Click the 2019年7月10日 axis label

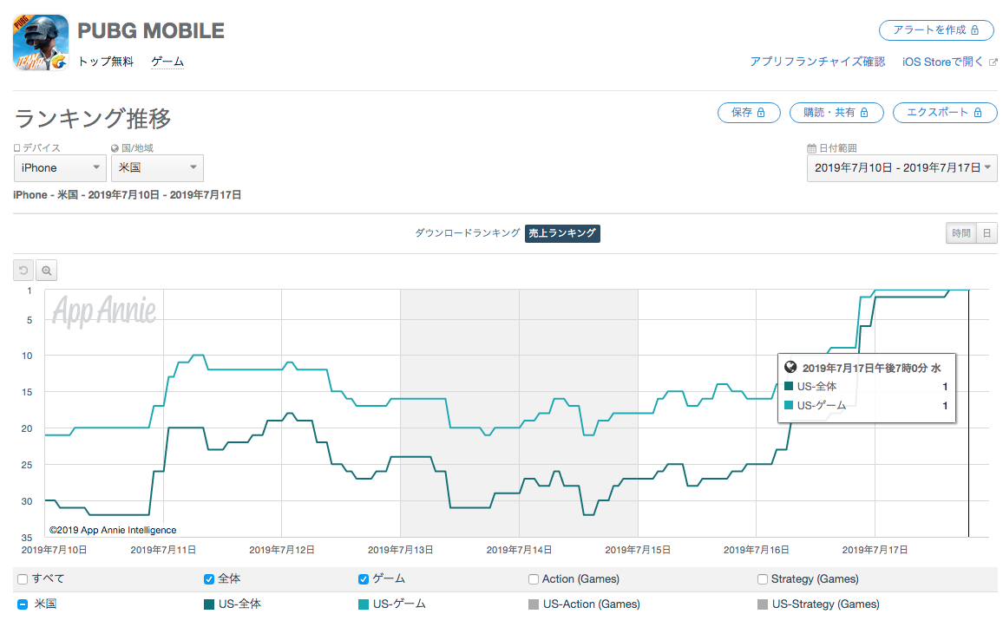[55, 551]
